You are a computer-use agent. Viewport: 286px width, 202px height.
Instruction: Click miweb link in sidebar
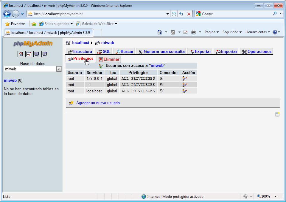click(10, 81)
